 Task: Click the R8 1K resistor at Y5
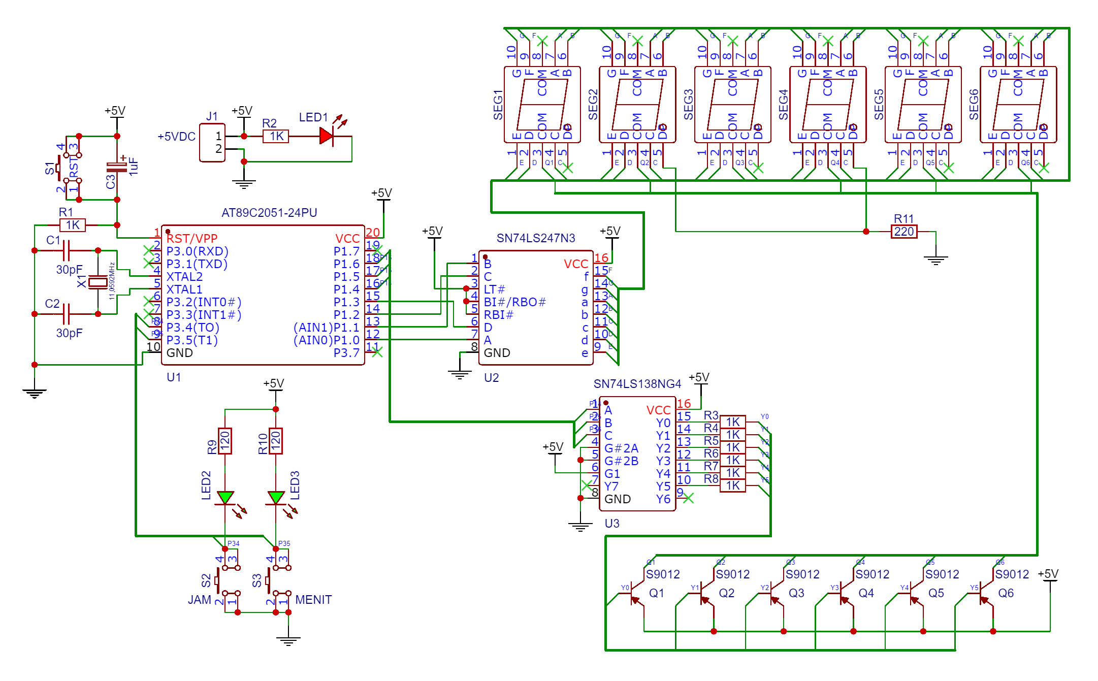click(x=733, y=485)
